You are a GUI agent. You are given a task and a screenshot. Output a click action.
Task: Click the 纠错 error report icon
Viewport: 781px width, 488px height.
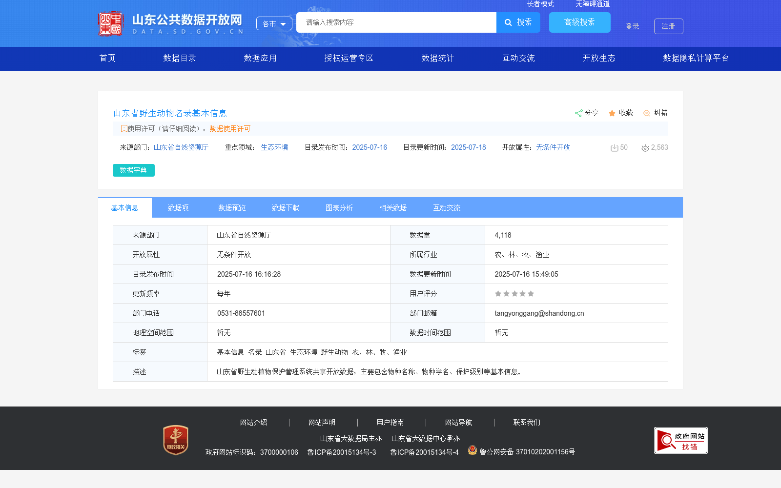(647, 113)
